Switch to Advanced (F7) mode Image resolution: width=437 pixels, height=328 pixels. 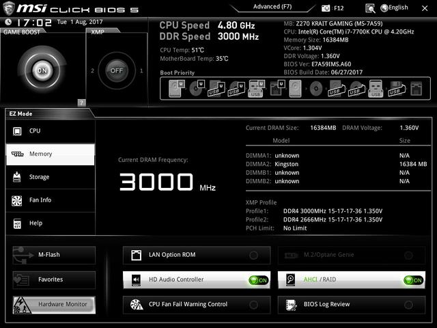pos(272,7)
